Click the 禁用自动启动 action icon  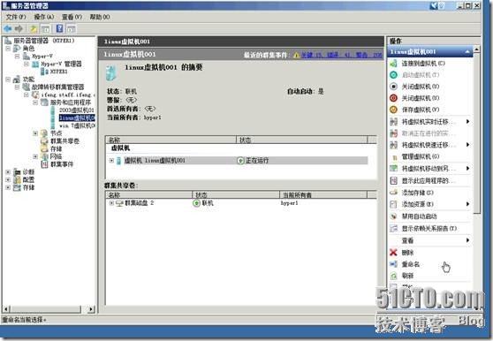(x=394, y=216)
